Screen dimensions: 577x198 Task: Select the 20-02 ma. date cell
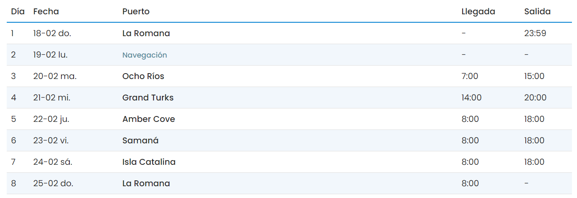click(x=55, y=76)
